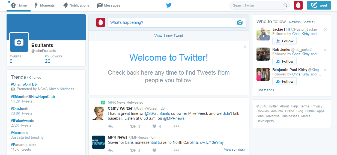Screen dimensions: 337x155
Task: Open more options on MPR News tweet
Action: [x=176, y=150]
